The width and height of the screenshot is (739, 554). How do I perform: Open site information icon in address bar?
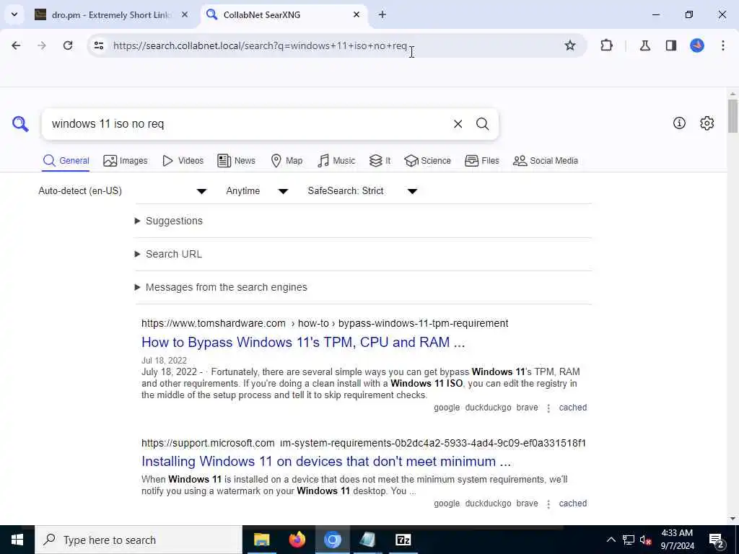pyautogui.click(x=98, y=45)
